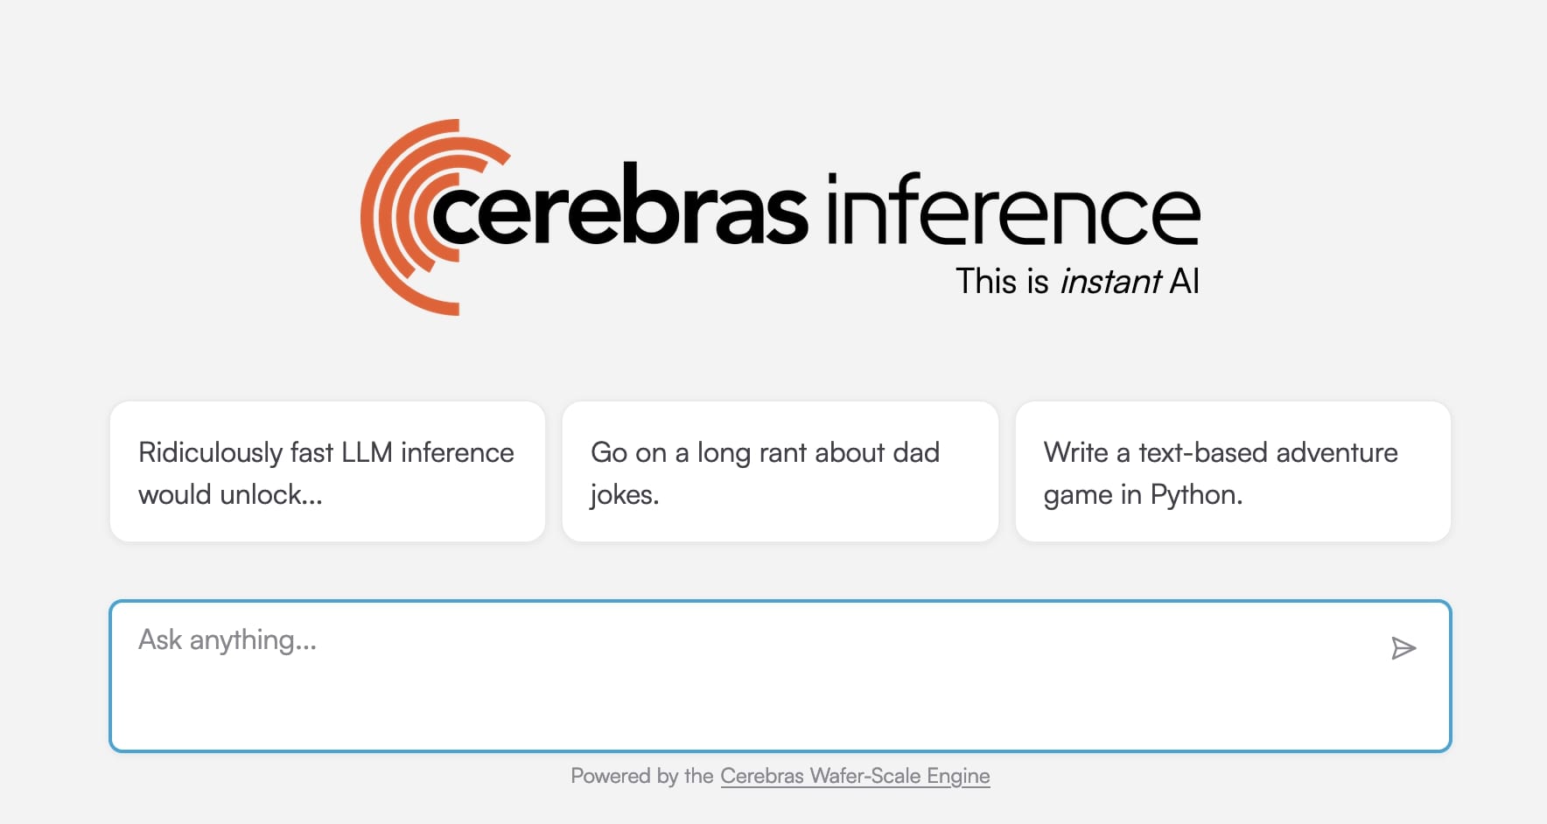The width and height of the screenshot is (1547, 824).
Task: Open the 'Go on a long rant about dad jokes' prompt
Action: click(x=779, y=472)
